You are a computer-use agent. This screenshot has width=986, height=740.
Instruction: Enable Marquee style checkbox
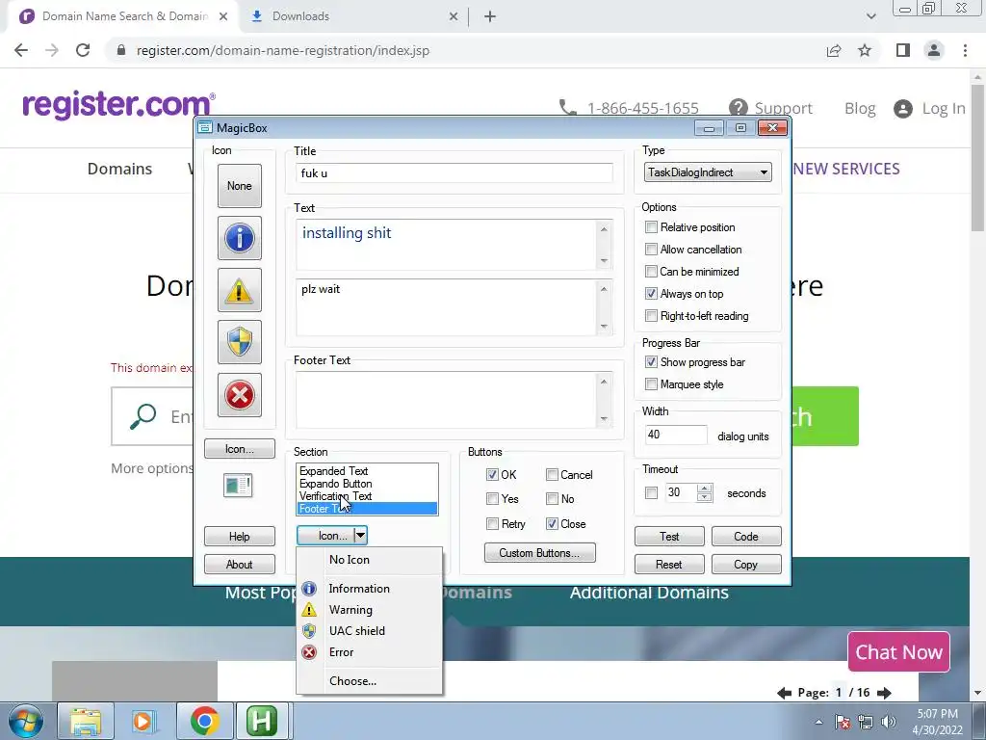point(652,383)
